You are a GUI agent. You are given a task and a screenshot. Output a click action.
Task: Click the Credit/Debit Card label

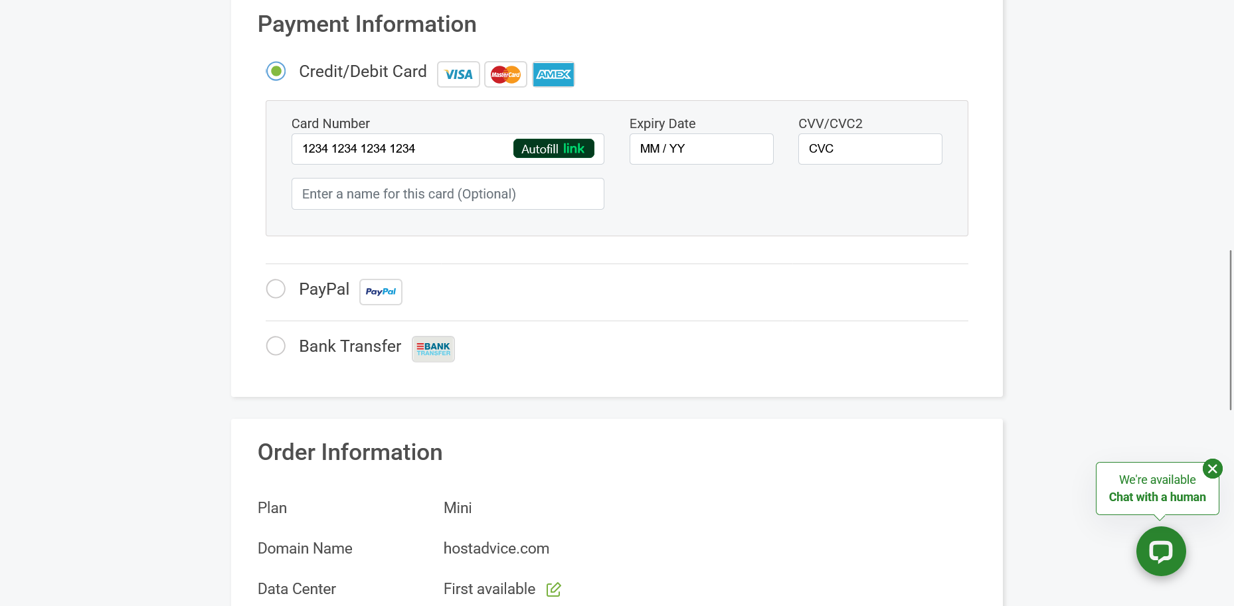[x=363, y=71]
